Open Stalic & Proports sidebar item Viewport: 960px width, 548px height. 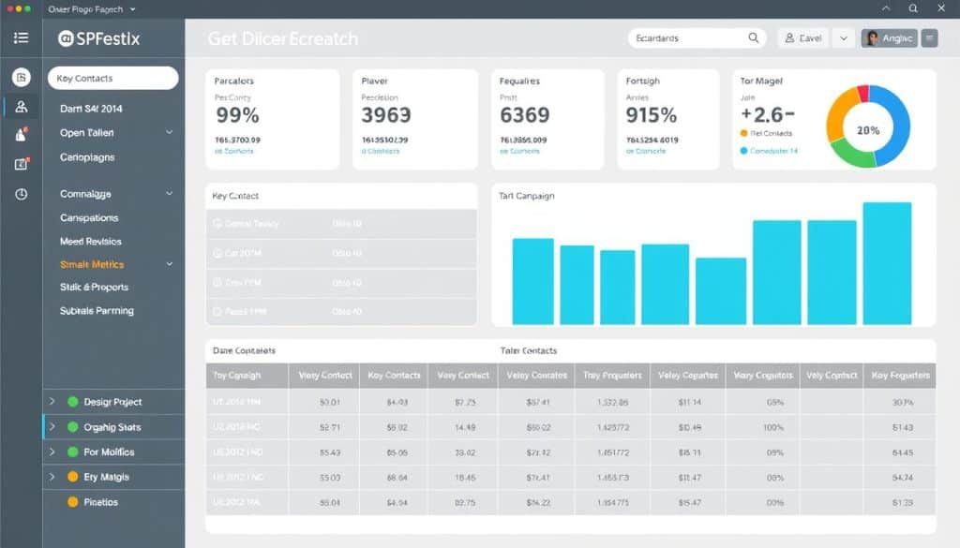point(95,287)
